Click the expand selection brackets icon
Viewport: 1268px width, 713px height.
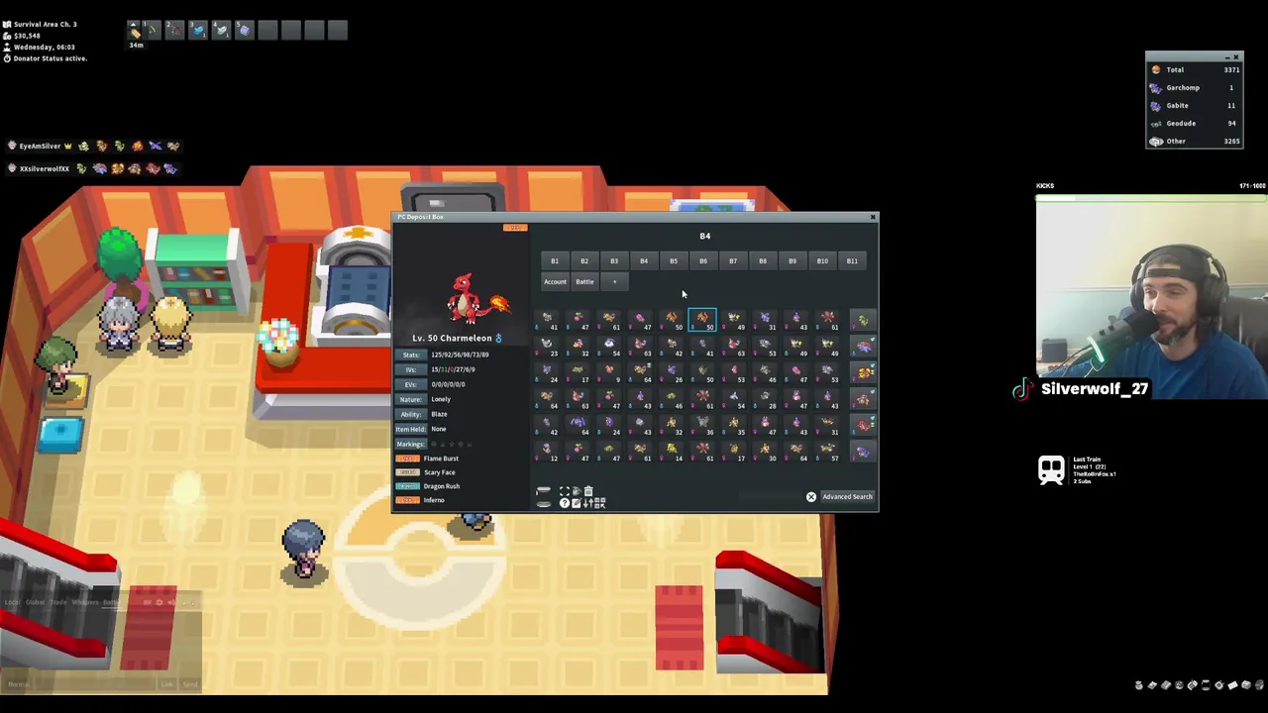pyautogui.click(x=565, y=491)
